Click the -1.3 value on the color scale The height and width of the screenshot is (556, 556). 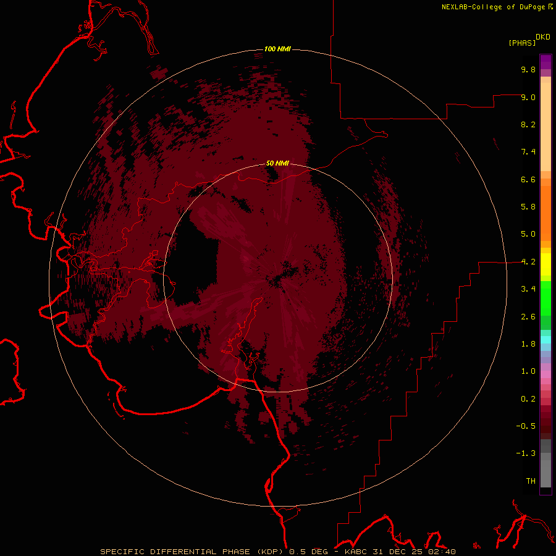coord(526,453)
